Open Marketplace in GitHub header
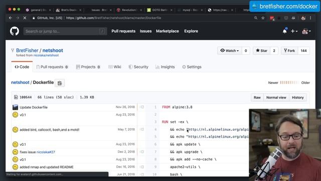The image size is (321, 181). [x=168, y=31]
